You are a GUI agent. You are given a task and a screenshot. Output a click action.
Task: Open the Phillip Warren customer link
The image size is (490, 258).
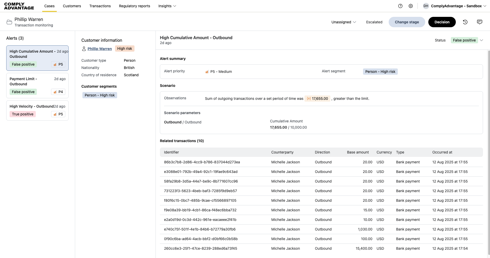pos(100,49)
